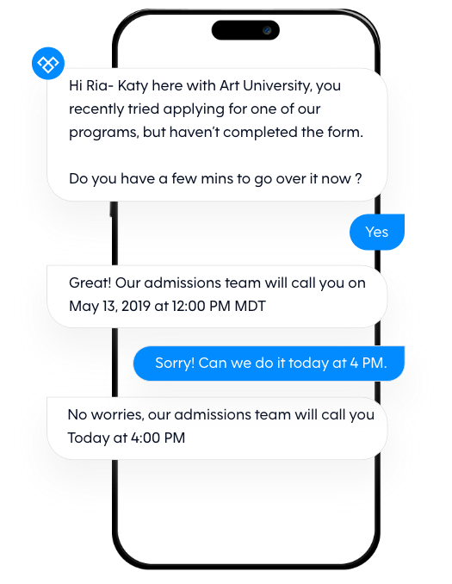The height and width of the screenshot is (584, 452).
Task: Open the "Hi Ria- Katy here" message bubble
Action: [x=217, y=135]
